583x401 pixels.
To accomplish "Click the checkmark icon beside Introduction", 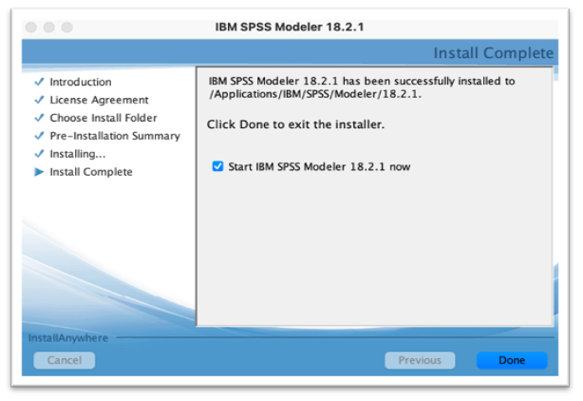I will coord(39,83).
